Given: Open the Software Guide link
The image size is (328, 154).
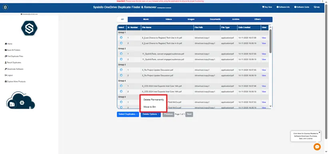Looking at the screenshot, I should point(302,7).
